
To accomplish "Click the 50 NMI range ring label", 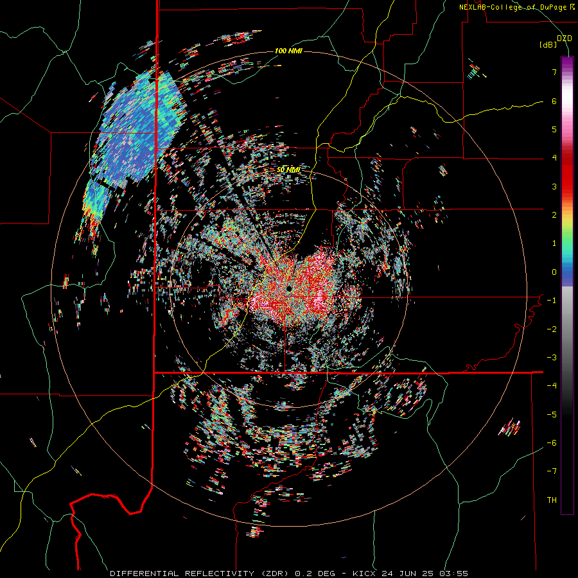I will coord(288,170).
